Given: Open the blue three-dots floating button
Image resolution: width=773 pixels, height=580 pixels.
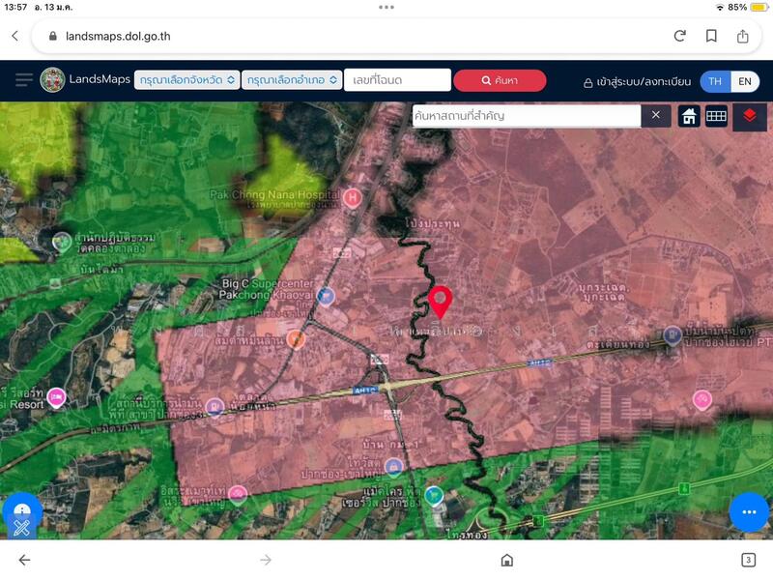Looking at the screenshot, I should pyautogui.click(x=748, y=511).
